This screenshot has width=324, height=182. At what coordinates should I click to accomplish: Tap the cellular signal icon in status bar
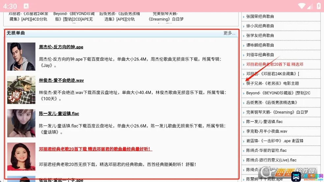coord(310,6)
